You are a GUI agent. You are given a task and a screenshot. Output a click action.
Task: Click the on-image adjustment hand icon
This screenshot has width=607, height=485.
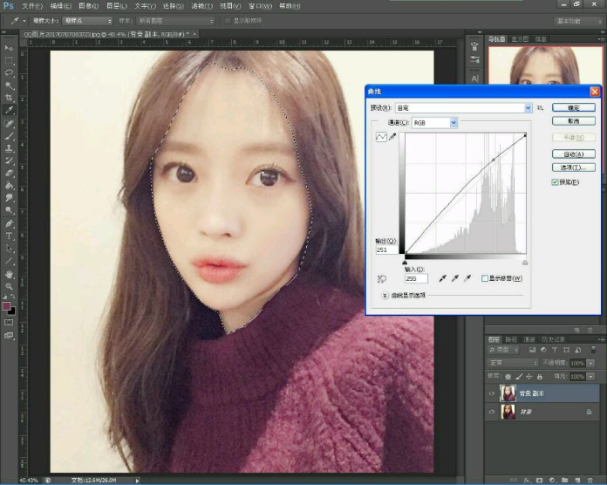click(381, 278)
